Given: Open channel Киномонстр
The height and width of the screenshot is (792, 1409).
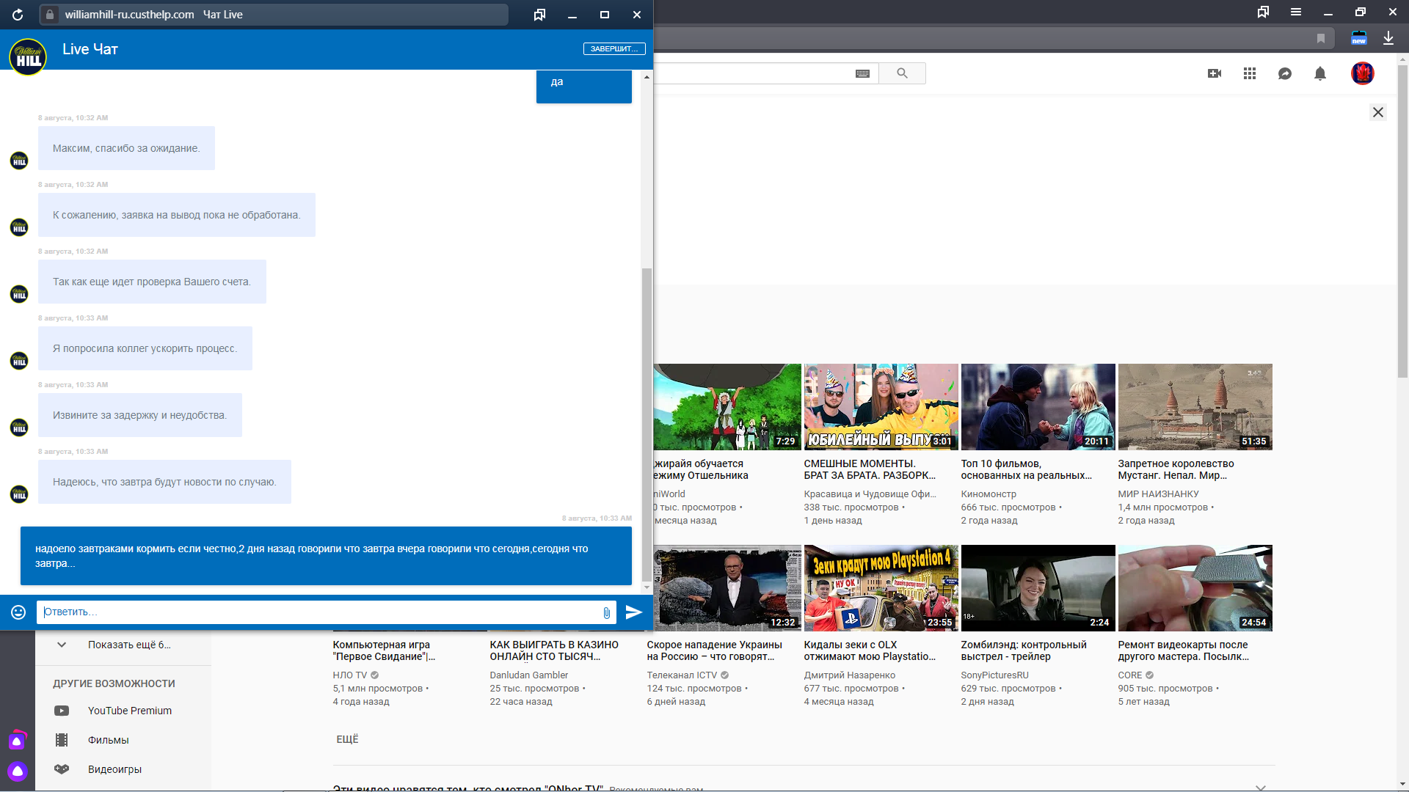Looking at the screenshot, I should click(989, 494).
